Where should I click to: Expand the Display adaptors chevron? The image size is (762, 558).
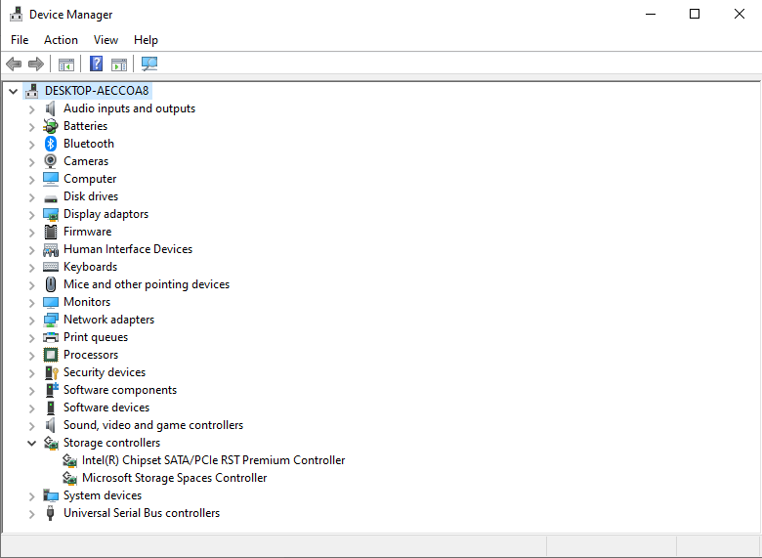tap(31, 215)
